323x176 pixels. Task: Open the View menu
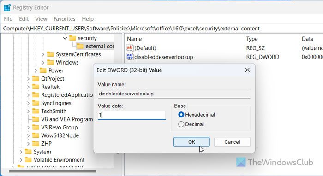pos(41,19)
